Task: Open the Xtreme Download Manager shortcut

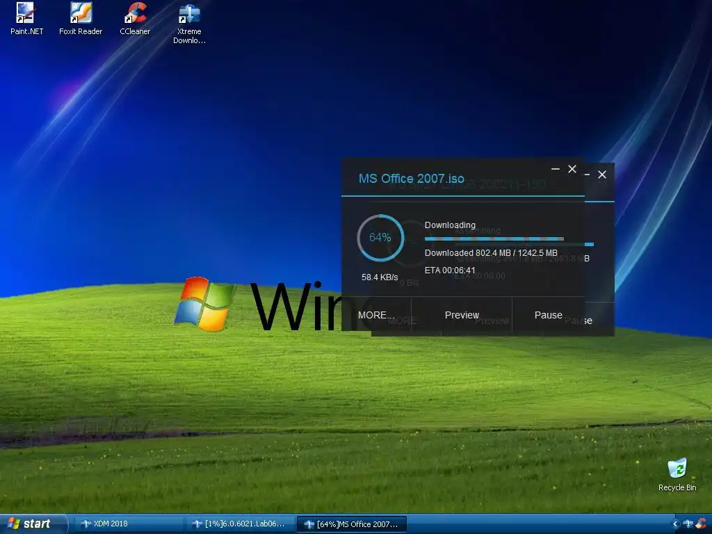Action: click(x=189, y=23)
